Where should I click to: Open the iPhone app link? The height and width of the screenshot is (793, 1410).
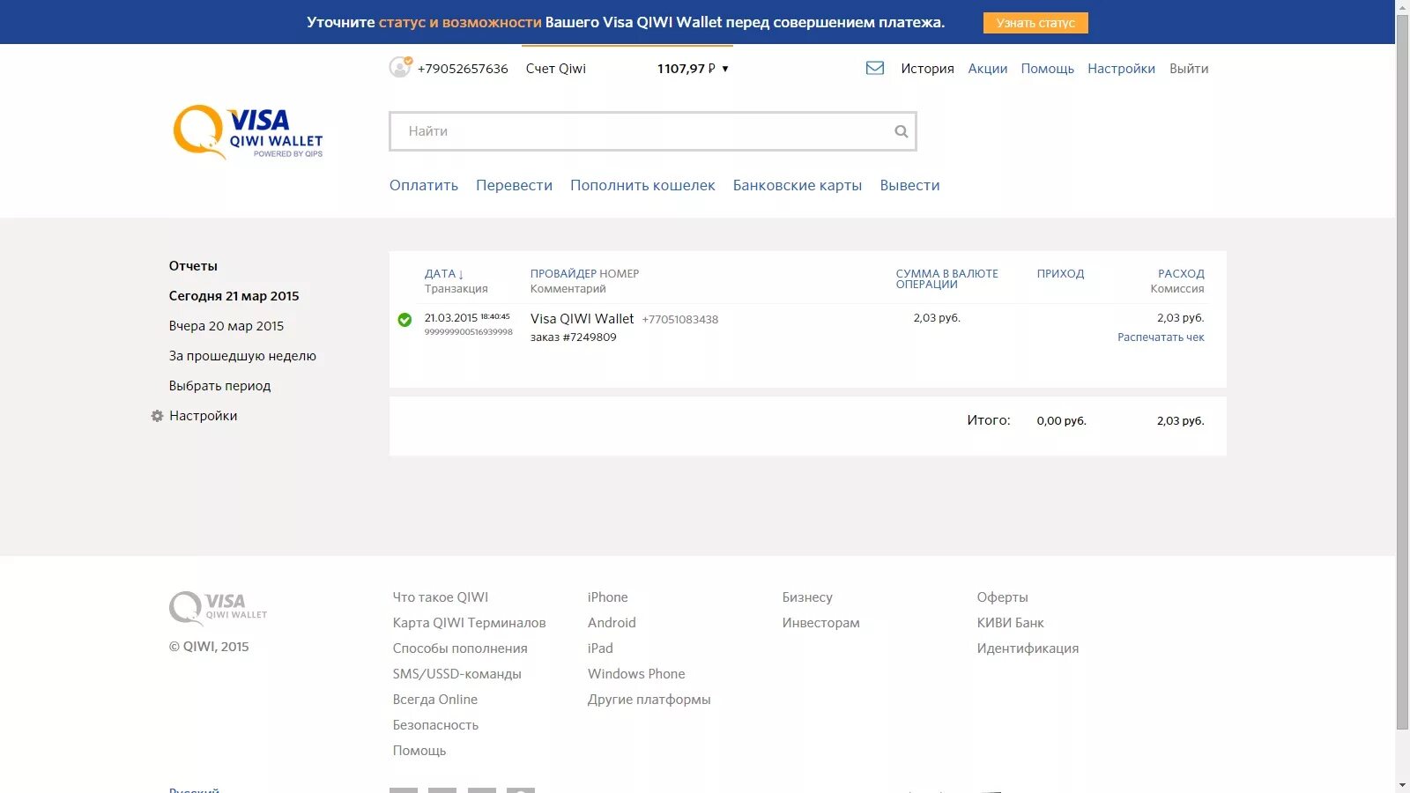tap(607, 597)
